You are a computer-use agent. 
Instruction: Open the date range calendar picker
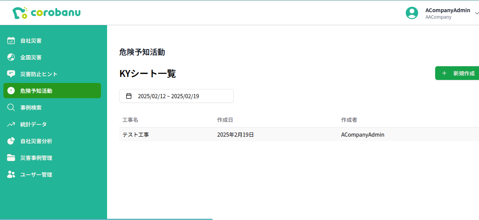click(129, 96)
